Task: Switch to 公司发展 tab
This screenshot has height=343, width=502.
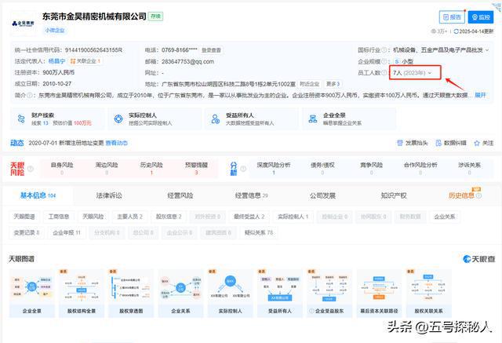Action: 322,195
